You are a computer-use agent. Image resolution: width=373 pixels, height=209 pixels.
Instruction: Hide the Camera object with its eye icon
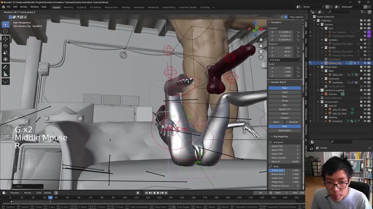pos(365,94)
